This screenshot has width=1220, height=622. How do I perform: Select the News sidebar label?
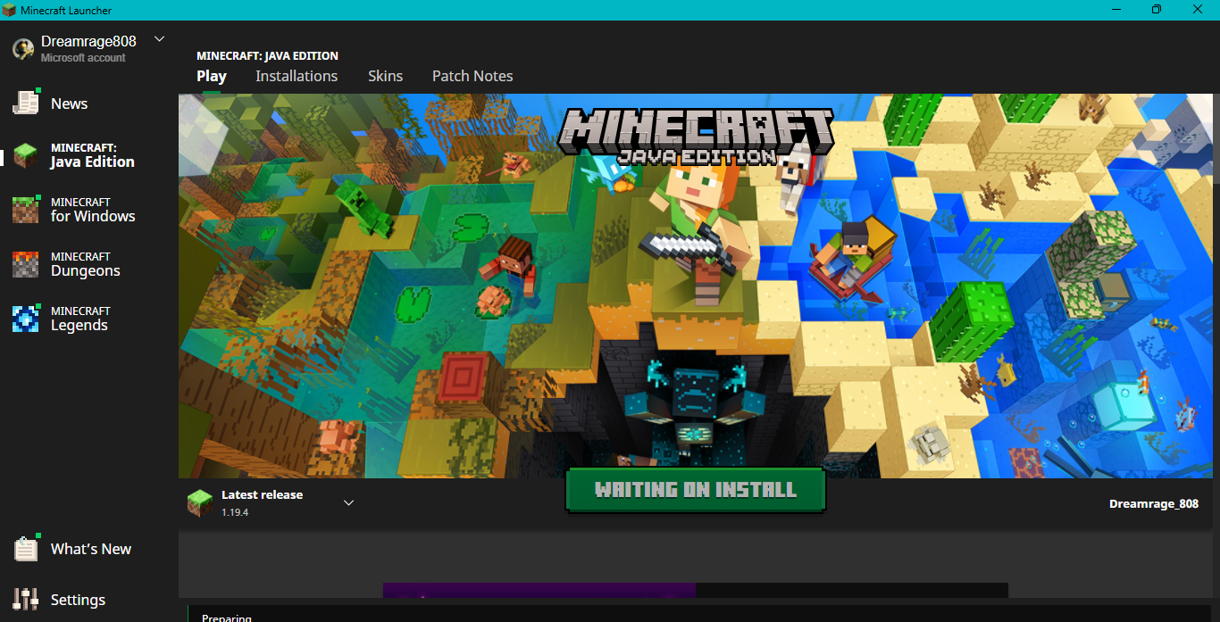(69, 104)
